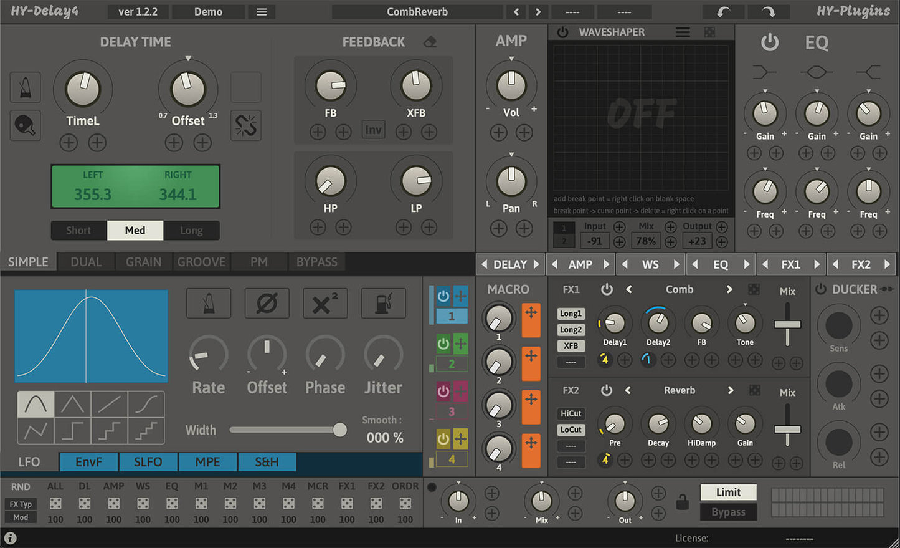Click the redo arrow in top bar

(769, 12)
